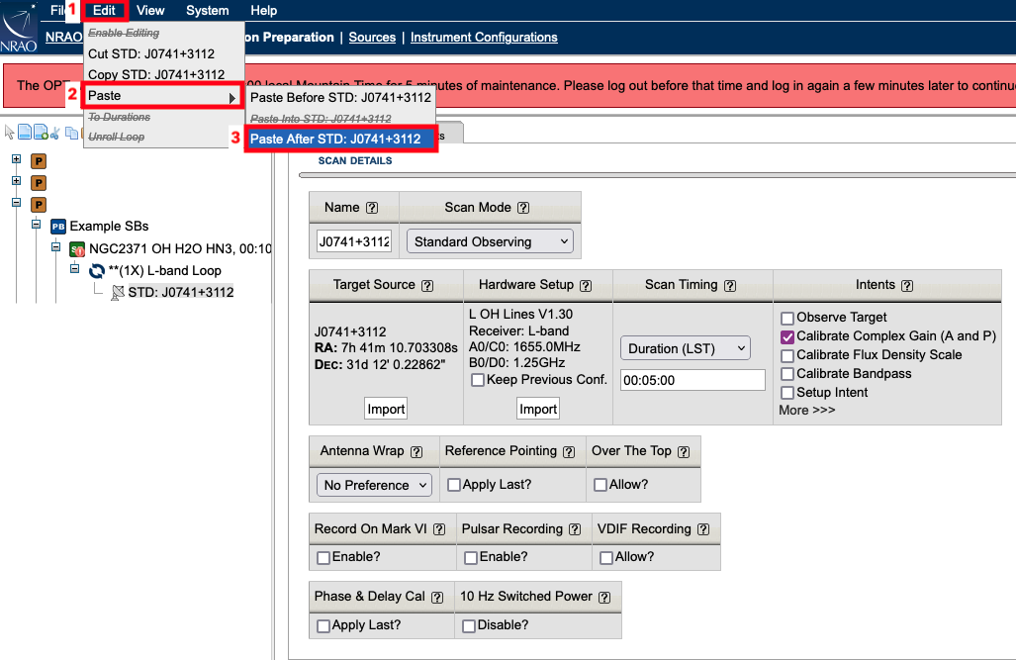Click the new document icon in tree toolbar
The width and height of the screenshot is (1016, 660).
pos(25,133)
